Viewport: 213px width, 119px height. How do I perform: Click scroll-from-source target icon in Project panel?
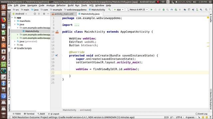(x=35, y=14)
